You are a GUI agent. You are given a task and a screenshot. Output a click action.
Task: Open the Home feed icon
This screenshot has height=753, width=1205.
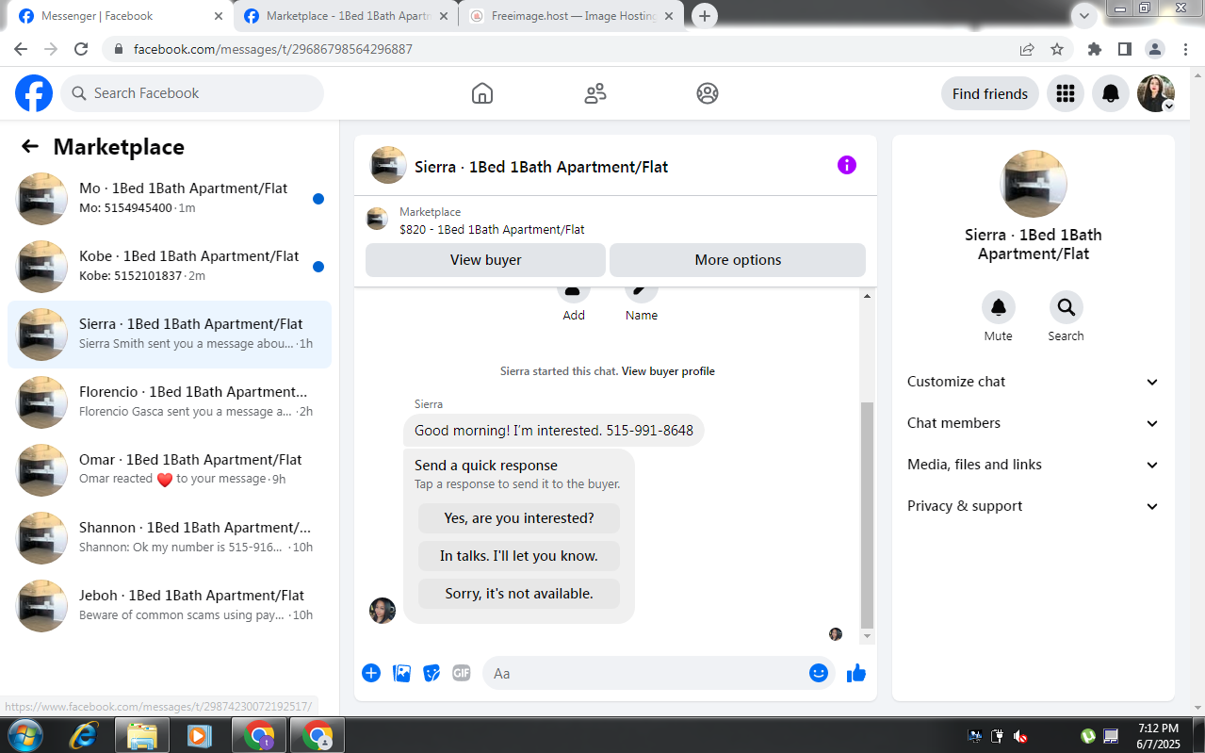coord(482,93)
